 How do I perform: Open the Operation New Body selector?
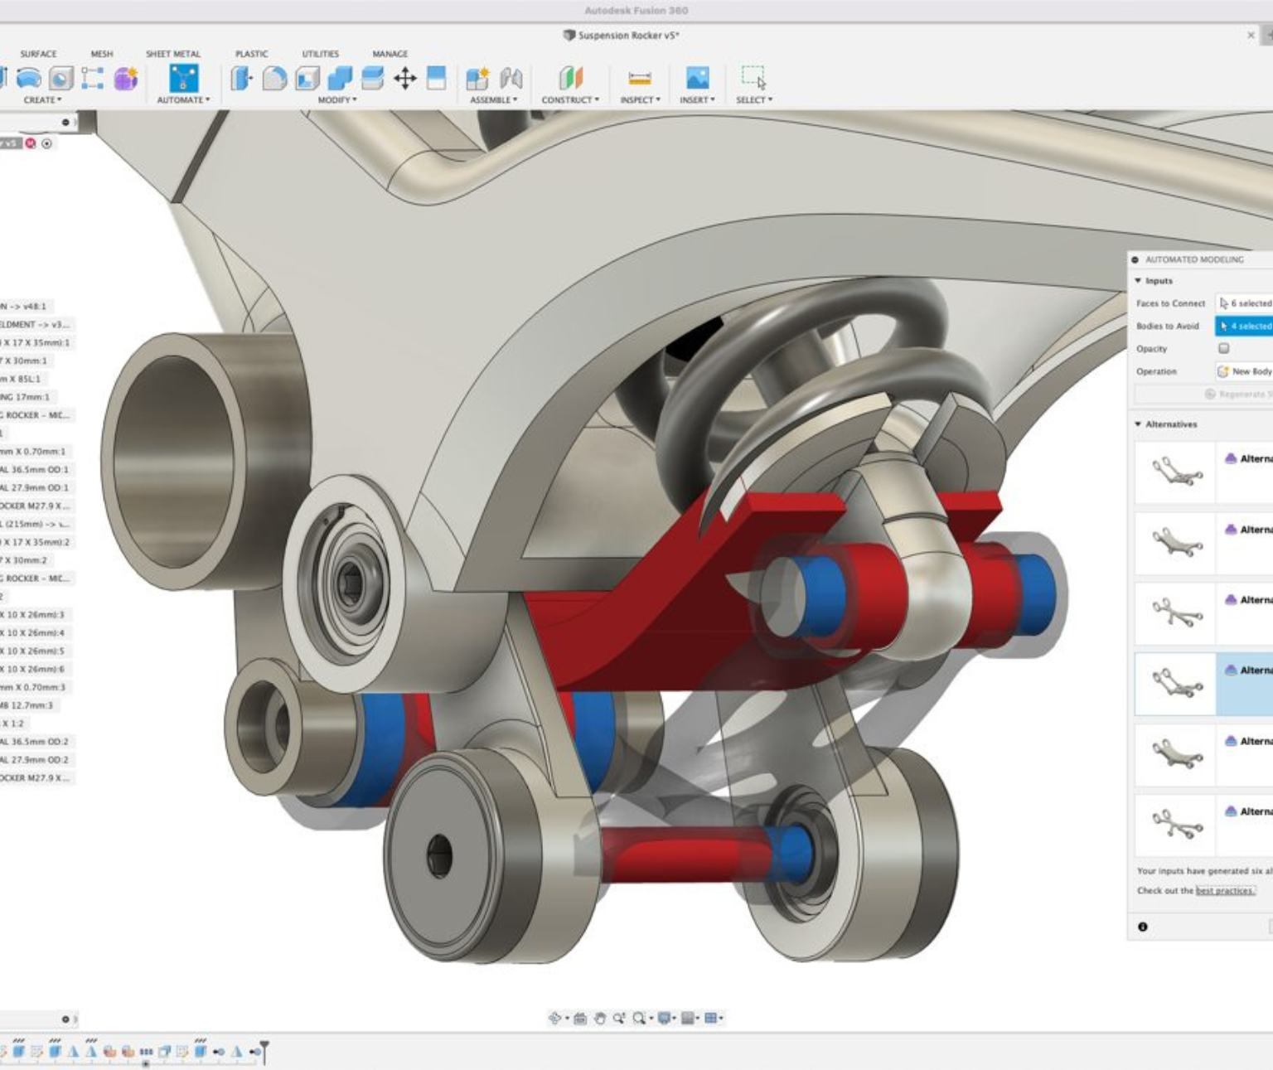[1245, 372]
